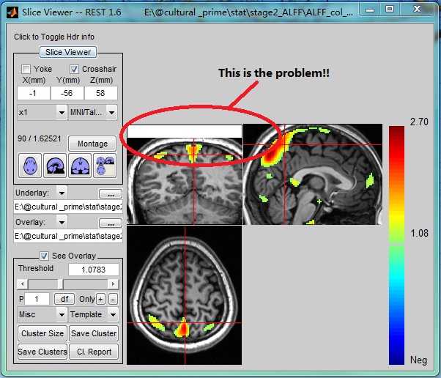441x378 pixels.
Task: Click the Overlay file path field
Action: (68, 236)
